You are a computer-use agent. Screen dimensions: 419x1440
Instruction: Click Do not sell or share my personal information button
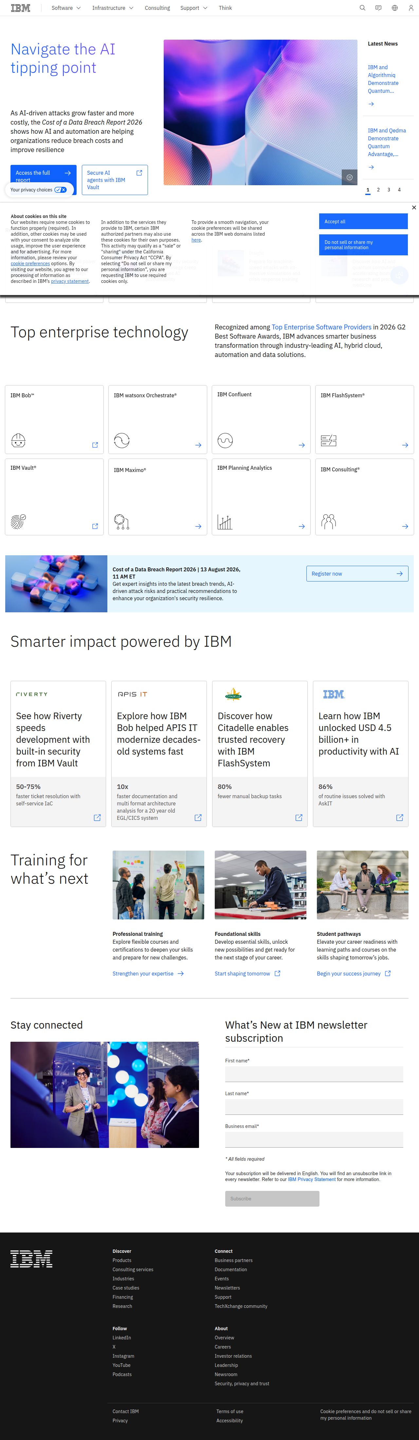point(363,245)
